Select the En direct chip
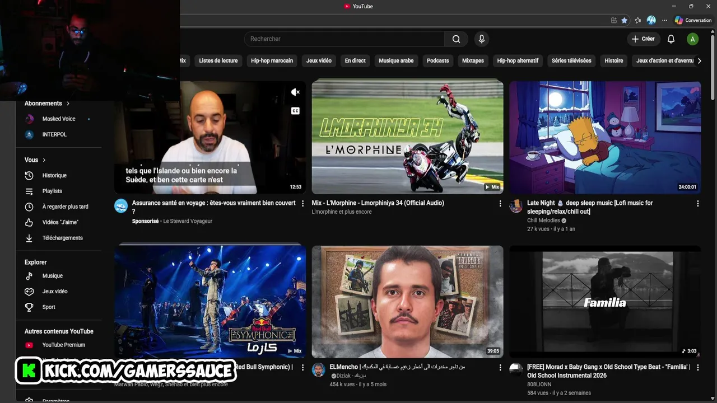The width and height of the screenshot is (717, 403). pyautogui.click(x=355, y=60)
